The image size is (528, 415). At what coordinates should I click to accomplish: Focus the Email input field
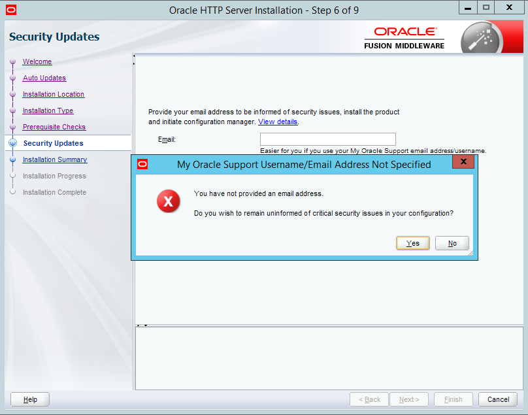(327, 139)
